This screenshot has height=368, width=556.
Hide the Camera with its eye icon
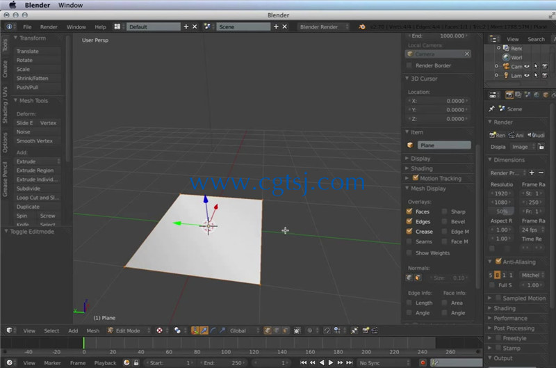[x=527, y=66]
